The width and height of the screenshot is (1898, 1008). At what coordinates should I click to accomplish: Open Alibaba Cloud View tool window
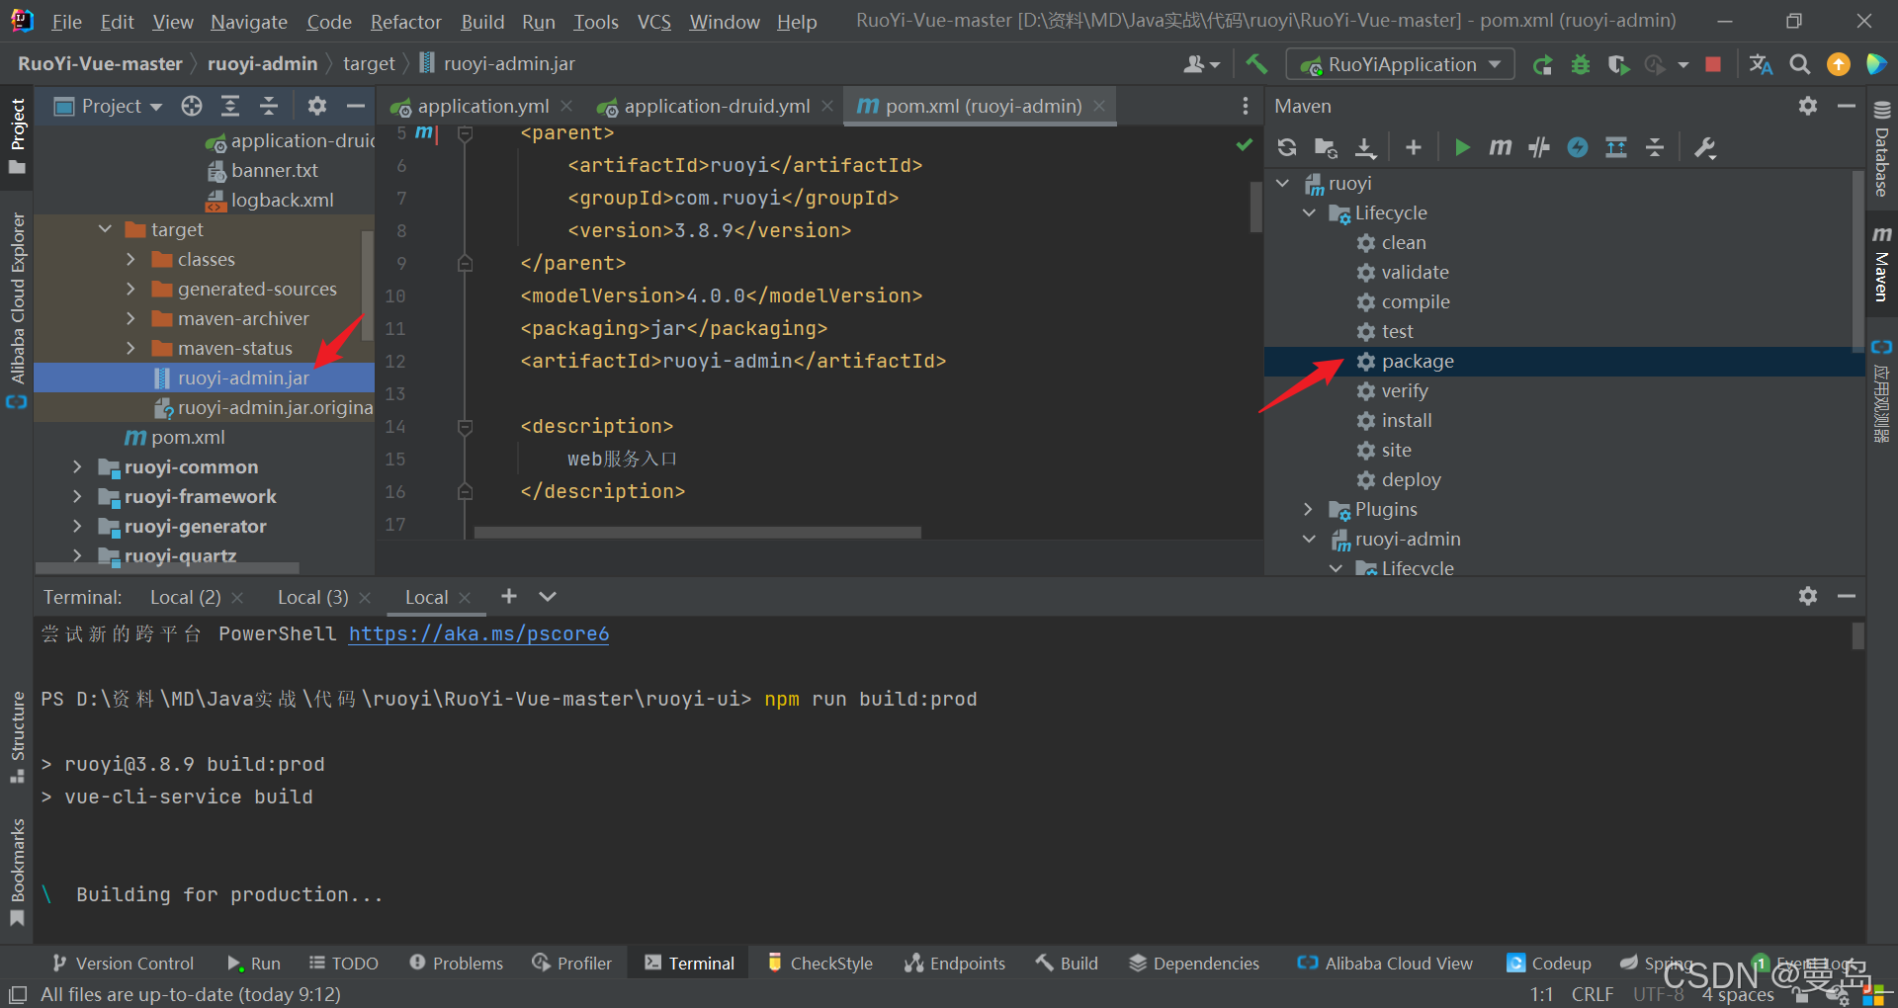point(1385,963)
